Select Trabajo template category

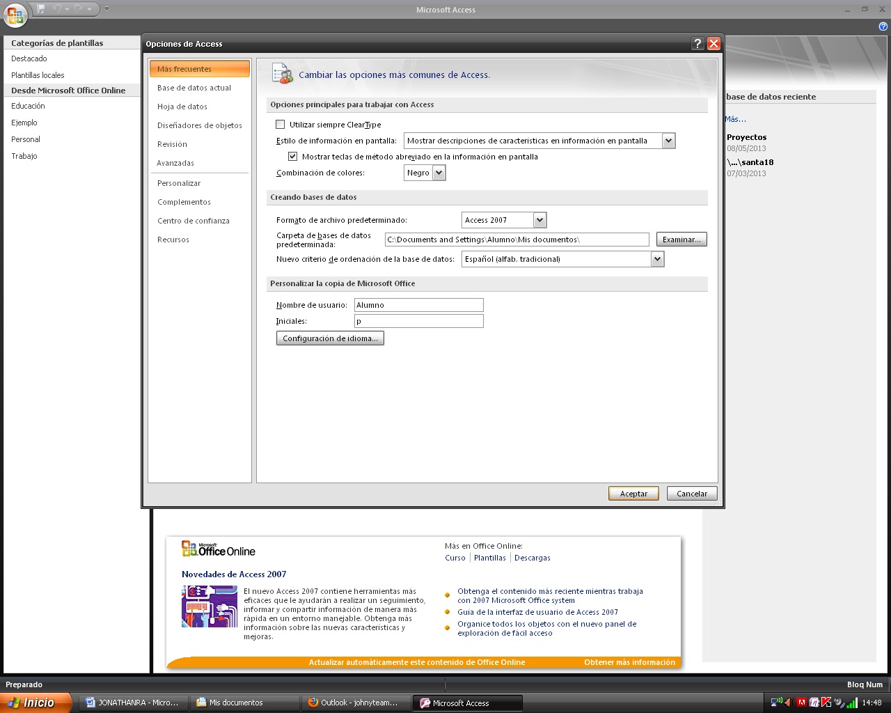click(24, 156)
